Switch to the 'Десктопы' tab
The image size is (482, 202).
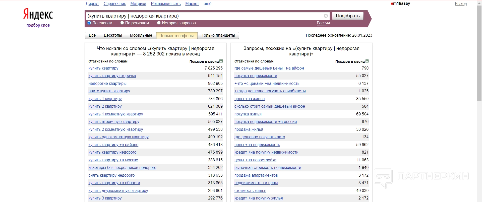pos(113,35)
